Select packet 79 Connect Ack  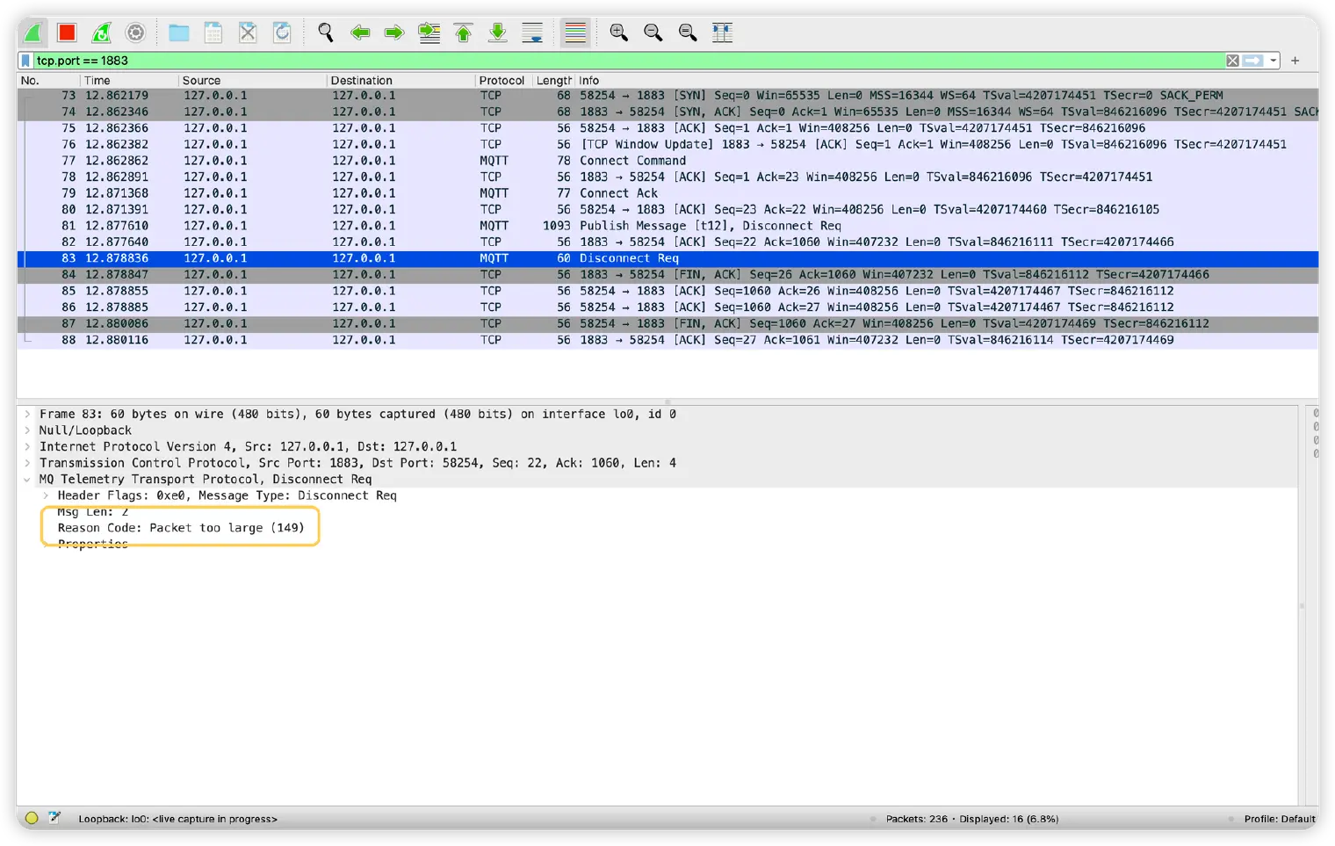(667, 193)
